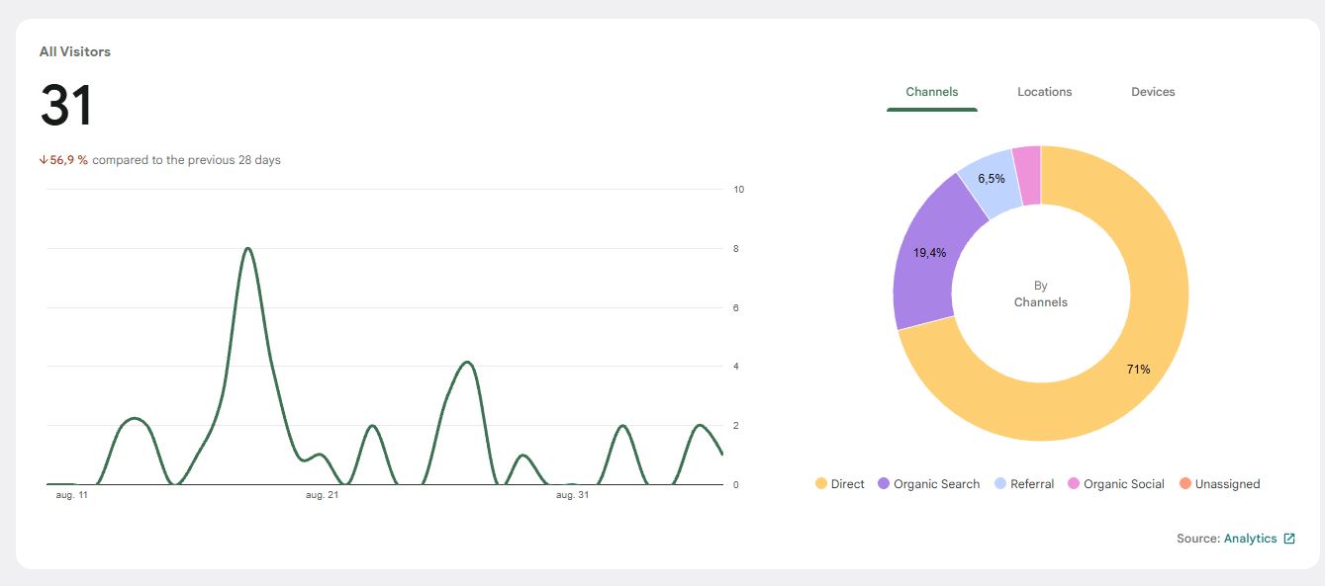1325x586 pixels.
Task: Click the yellow Direct legend dot
Action: tap(821, 484)
